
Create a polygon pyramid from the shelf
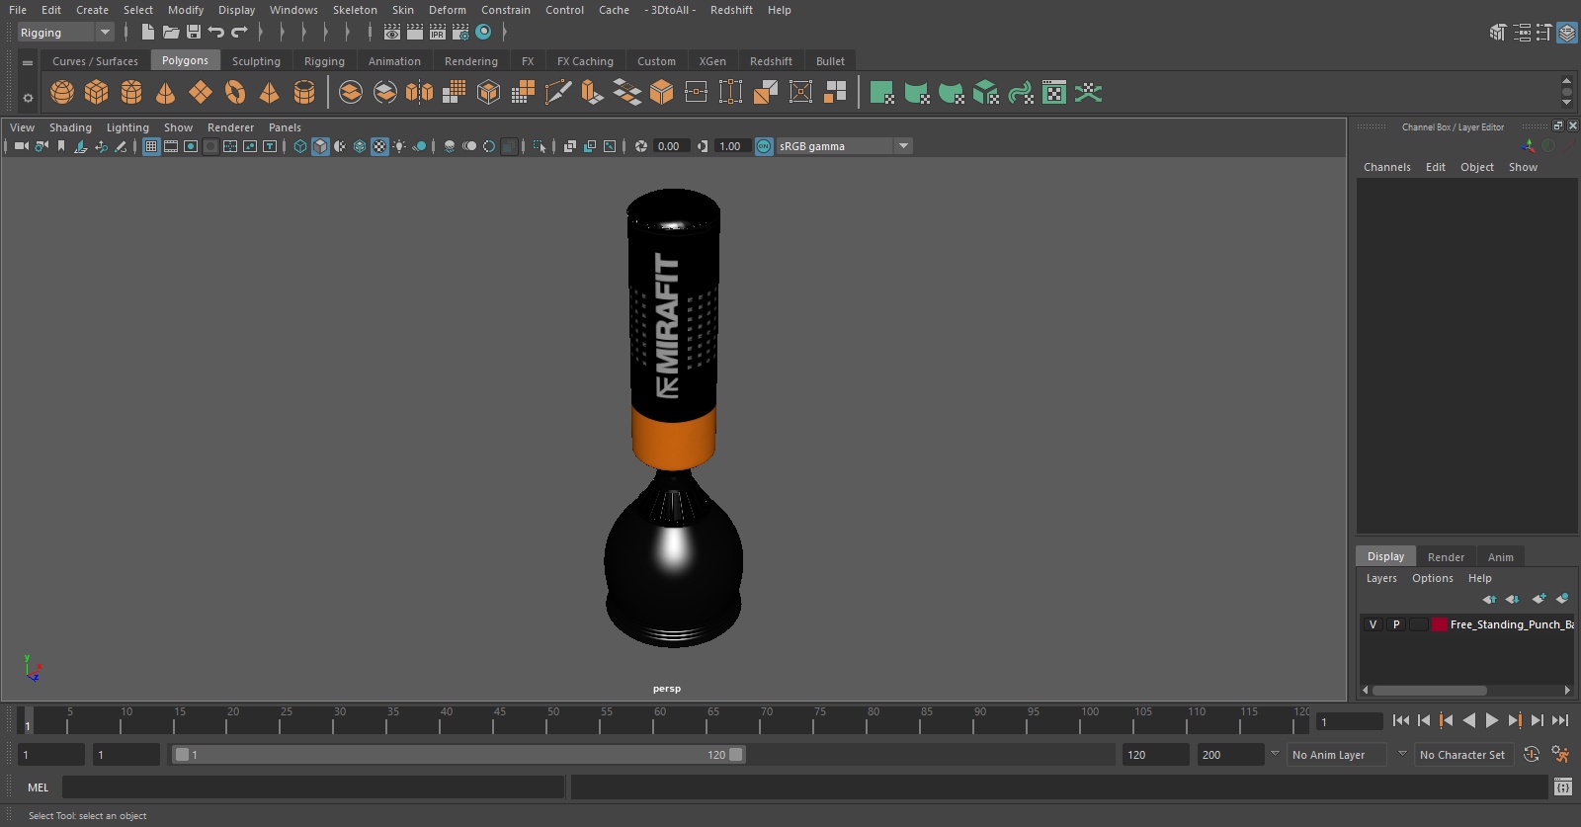(270, 93)
